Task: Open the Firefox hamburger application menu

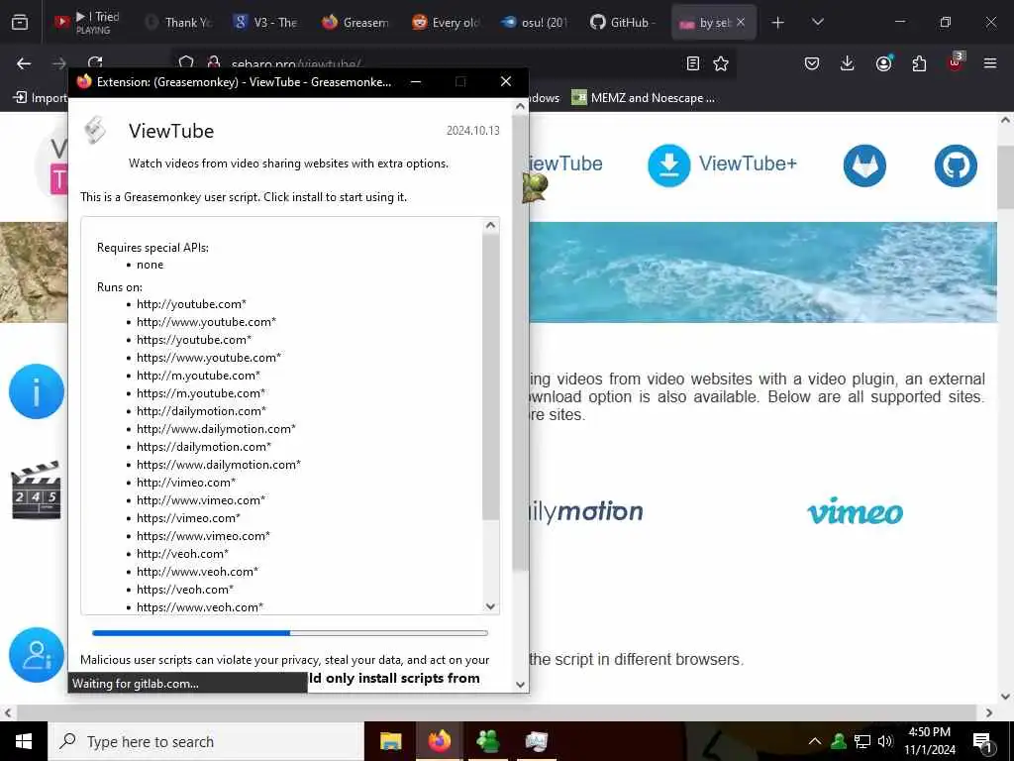Action: tap(989, 63)
